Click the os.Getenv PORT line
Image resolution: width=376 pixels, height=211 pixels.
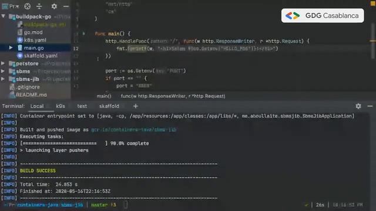pos(146,71)
